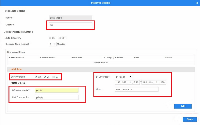
Task: Toggle the SNMP v2 checkbox
Action: coord(36,77)
